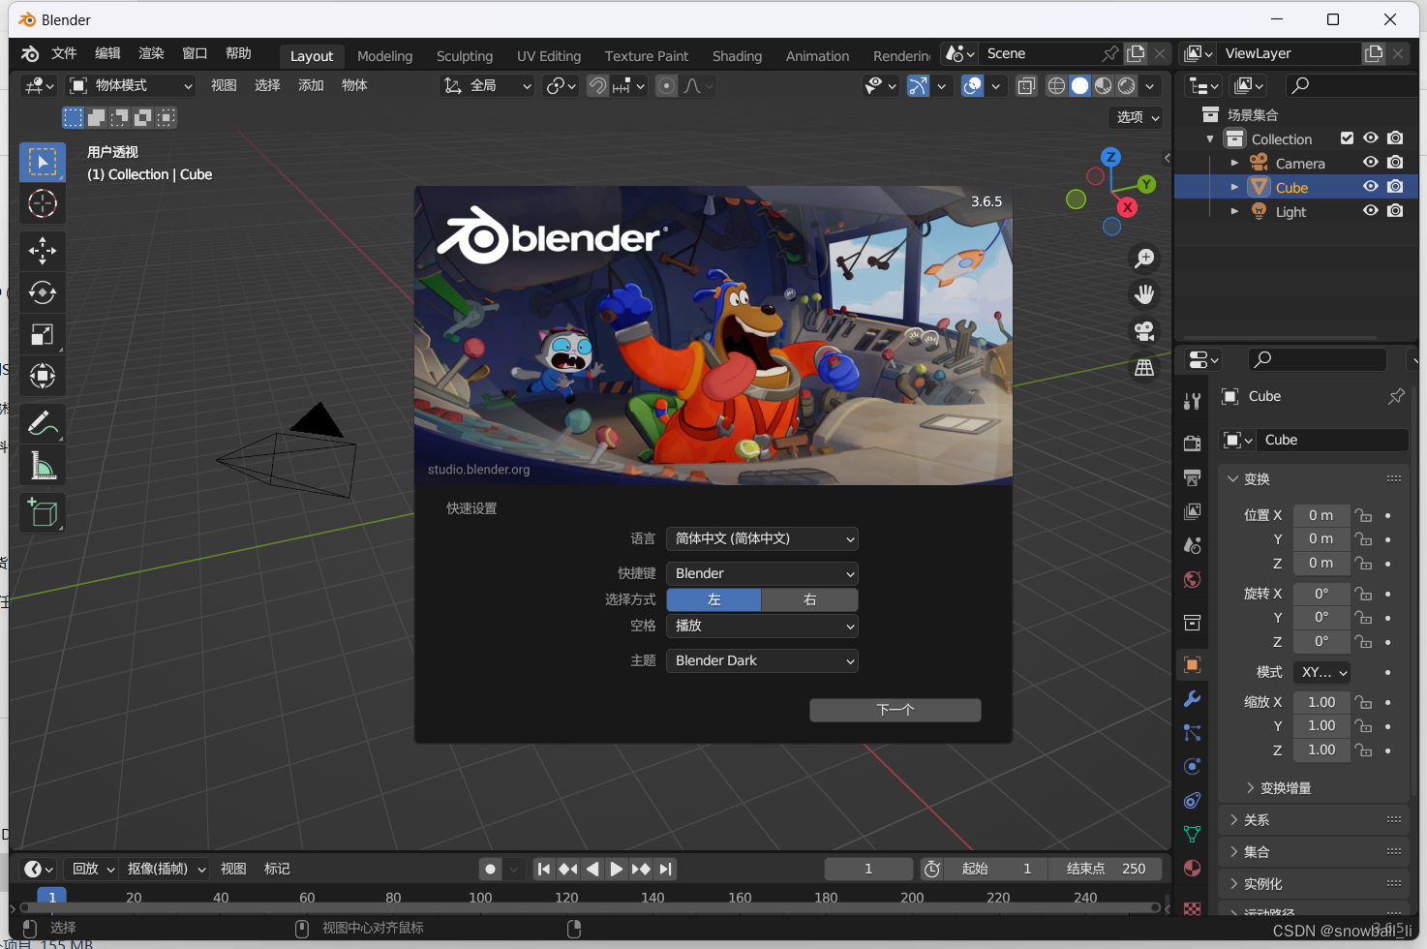Image resolution: width=1427 pixels, height=949 pixels.
Task: Select the 3D Cursor tool
Action: click(43, 203)
